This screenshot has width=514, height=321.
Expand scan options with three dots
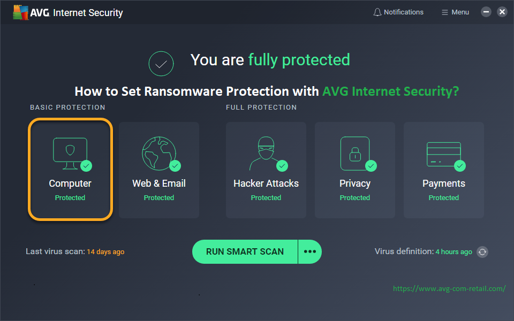310,251
